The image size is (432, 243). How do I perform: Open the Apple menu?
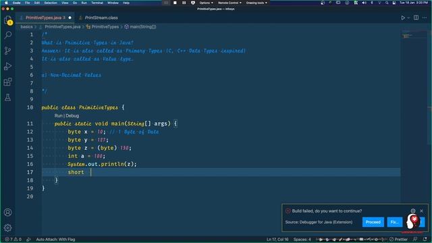pos(6,3)
